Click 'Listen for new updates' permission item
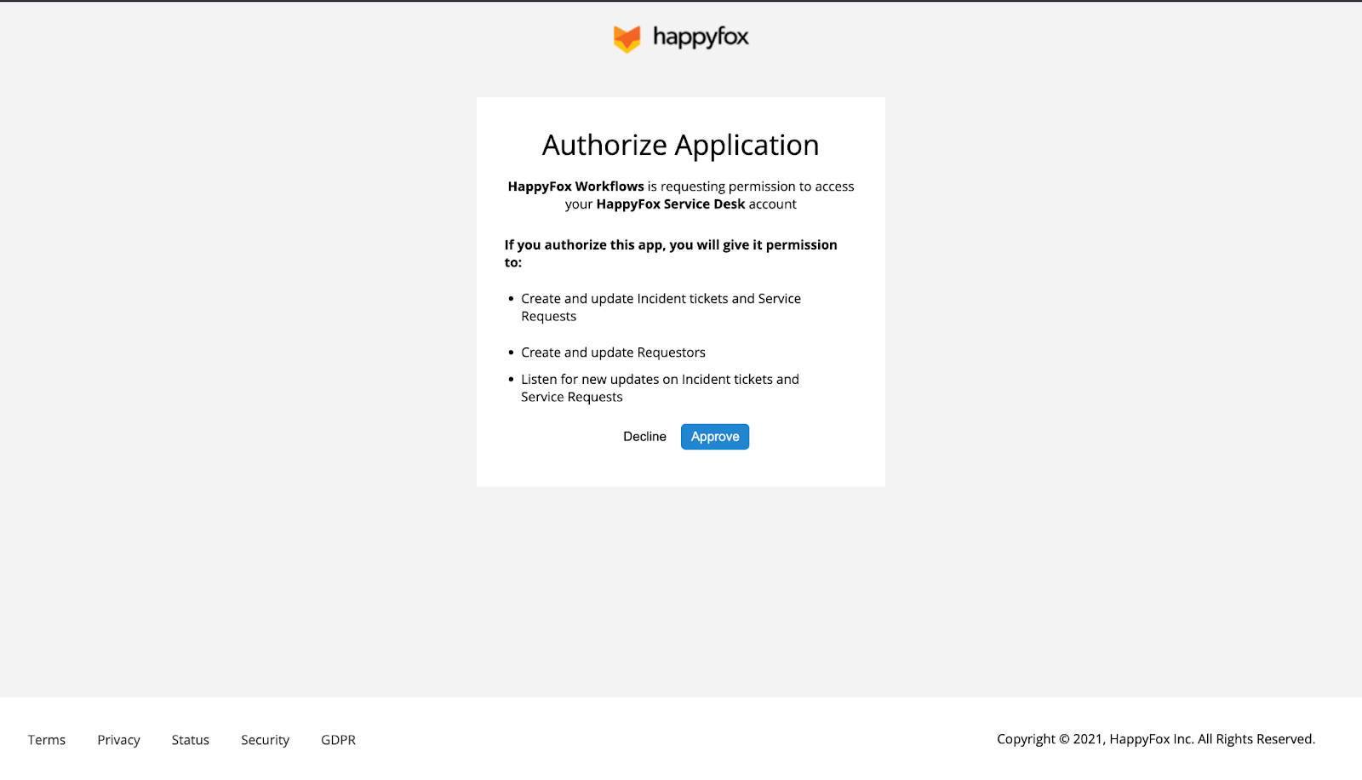This screenshot has height=780, width=1362. coord(661,388)
